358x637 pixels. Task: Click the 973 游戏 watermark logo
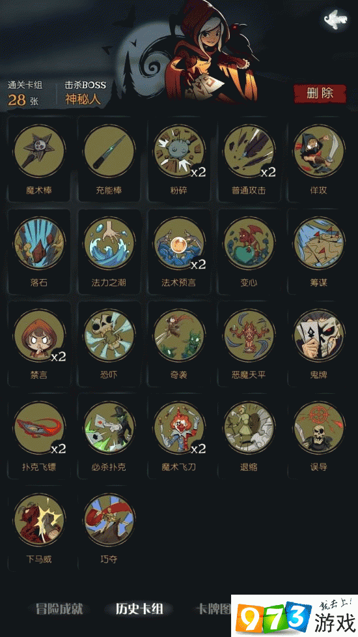click(x=295, y=617)
